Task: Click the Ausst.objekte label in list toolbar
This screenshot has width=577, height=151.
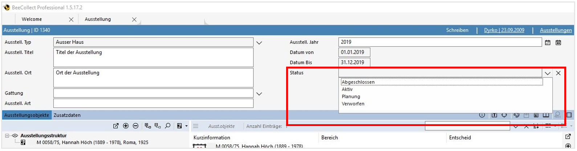Action: 222,126
